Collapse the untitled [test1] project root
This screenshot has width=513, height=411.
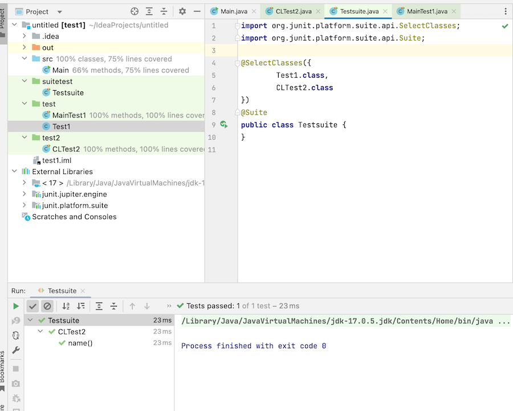(x=14, y=25)
